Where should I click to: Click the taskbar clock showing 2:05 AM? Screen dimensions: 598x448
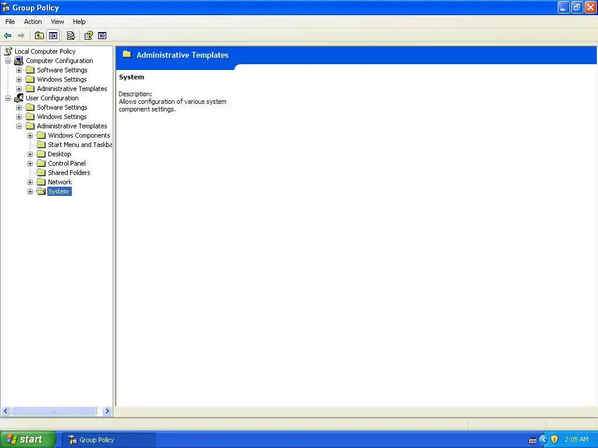click(x=576, y=439)
